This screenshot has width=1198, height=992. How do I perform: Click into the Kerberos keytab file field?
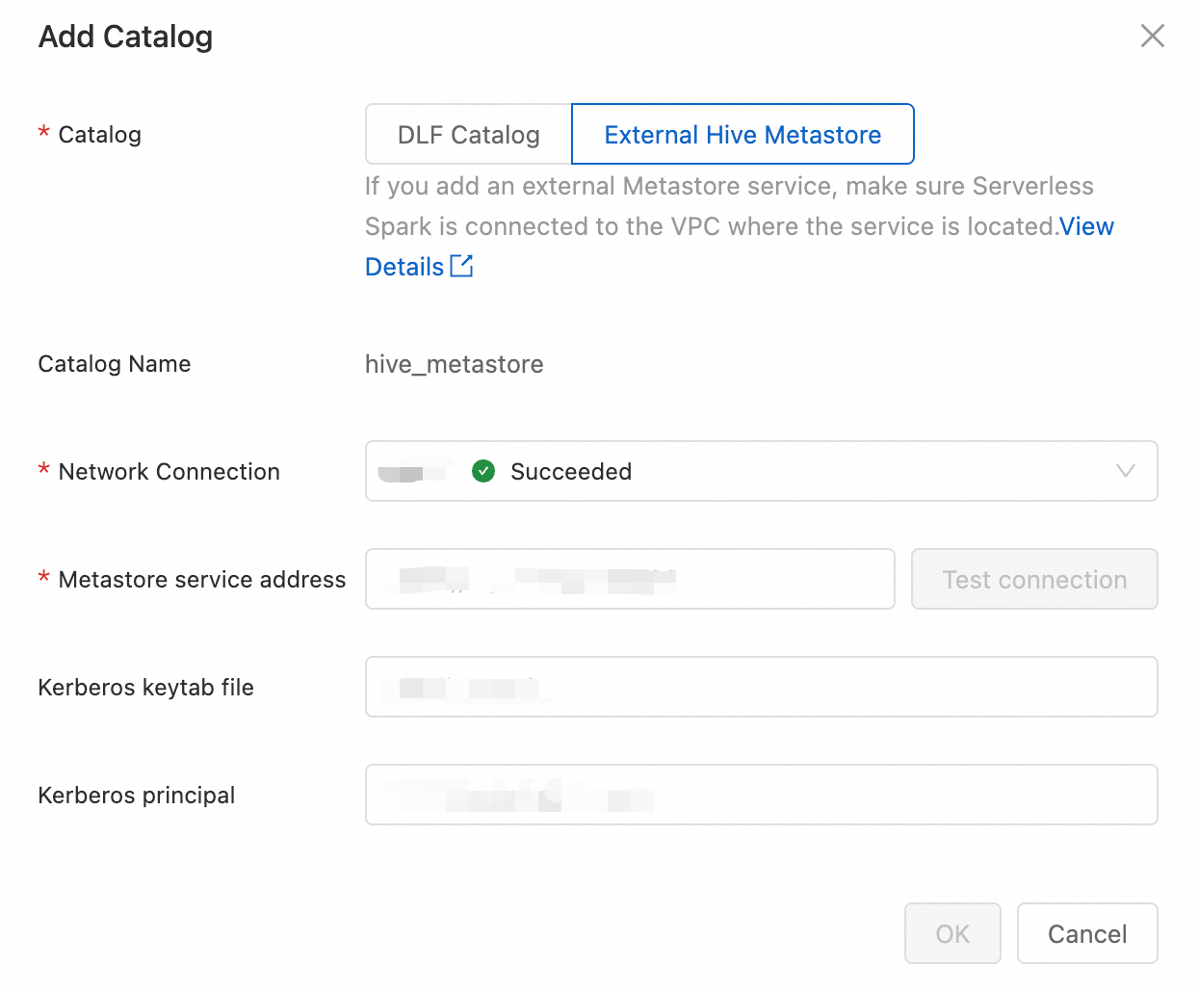pyautogui.click(x=761, y=687)
